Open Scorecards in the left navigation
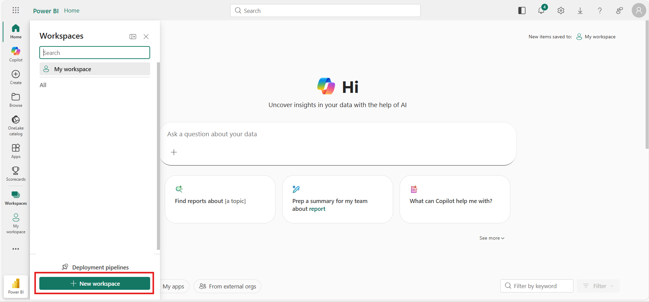 tap(16, 174)
